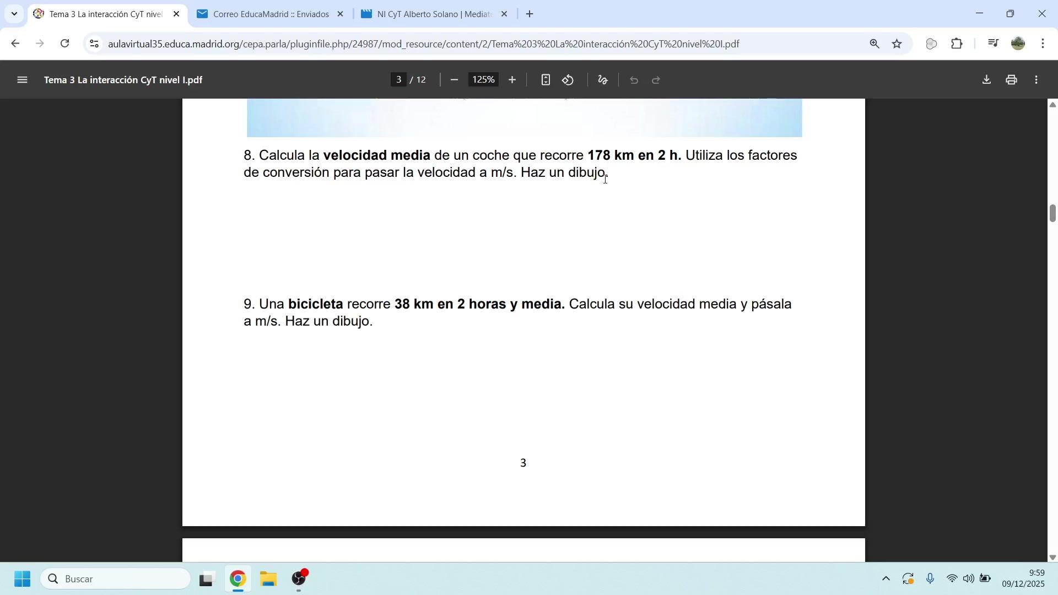Expand the tab search dropdown arrow
1058x595 pixels.
click(x=14, y=14)
